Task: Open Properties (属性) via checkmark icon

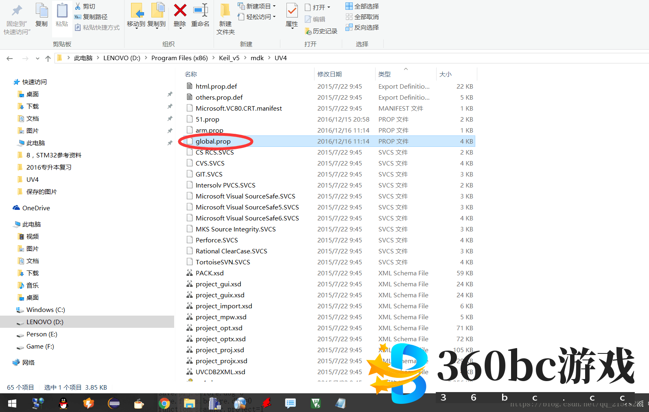Action: coord(292,11)
